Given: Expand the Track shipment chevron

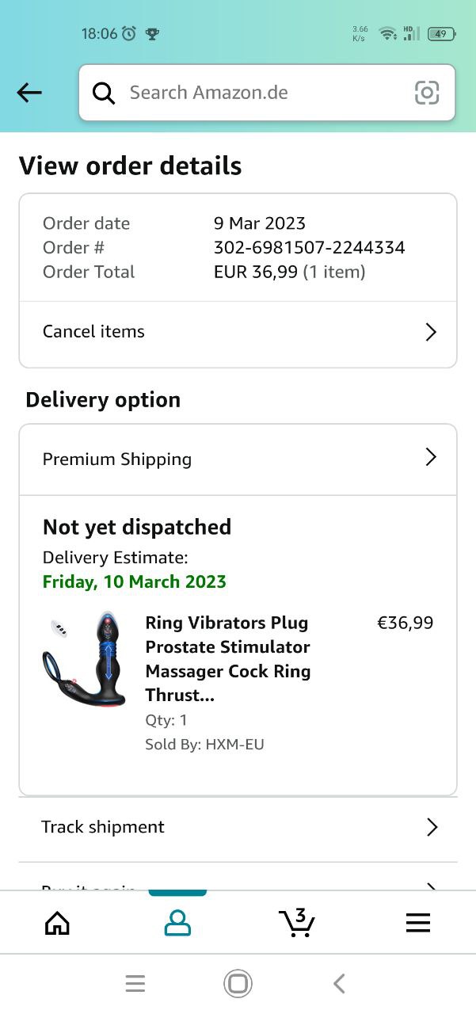Looking at the screenshot, I should (x=432, y=827).
